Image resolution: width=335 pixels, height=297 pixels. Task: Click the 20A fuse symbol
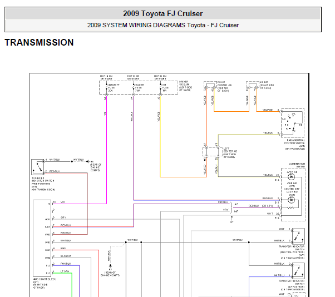[106, 87]
